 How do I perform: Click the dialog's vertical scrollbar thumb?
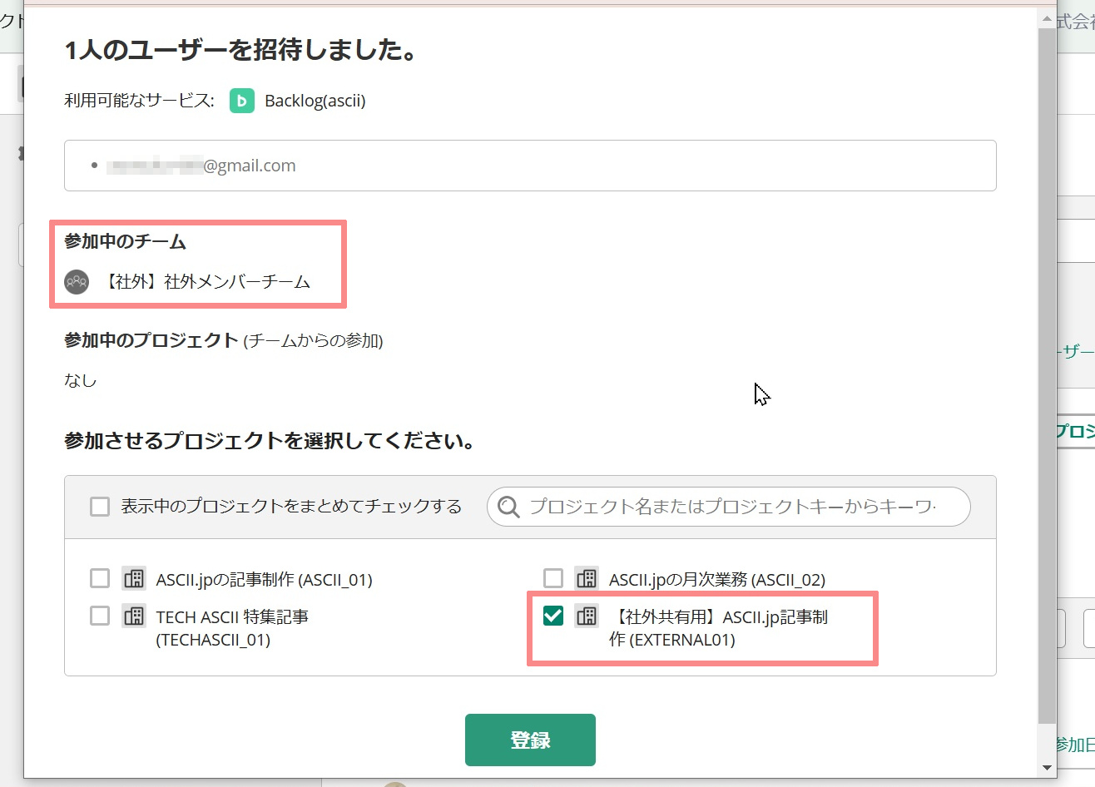[x=1048, y=376]
